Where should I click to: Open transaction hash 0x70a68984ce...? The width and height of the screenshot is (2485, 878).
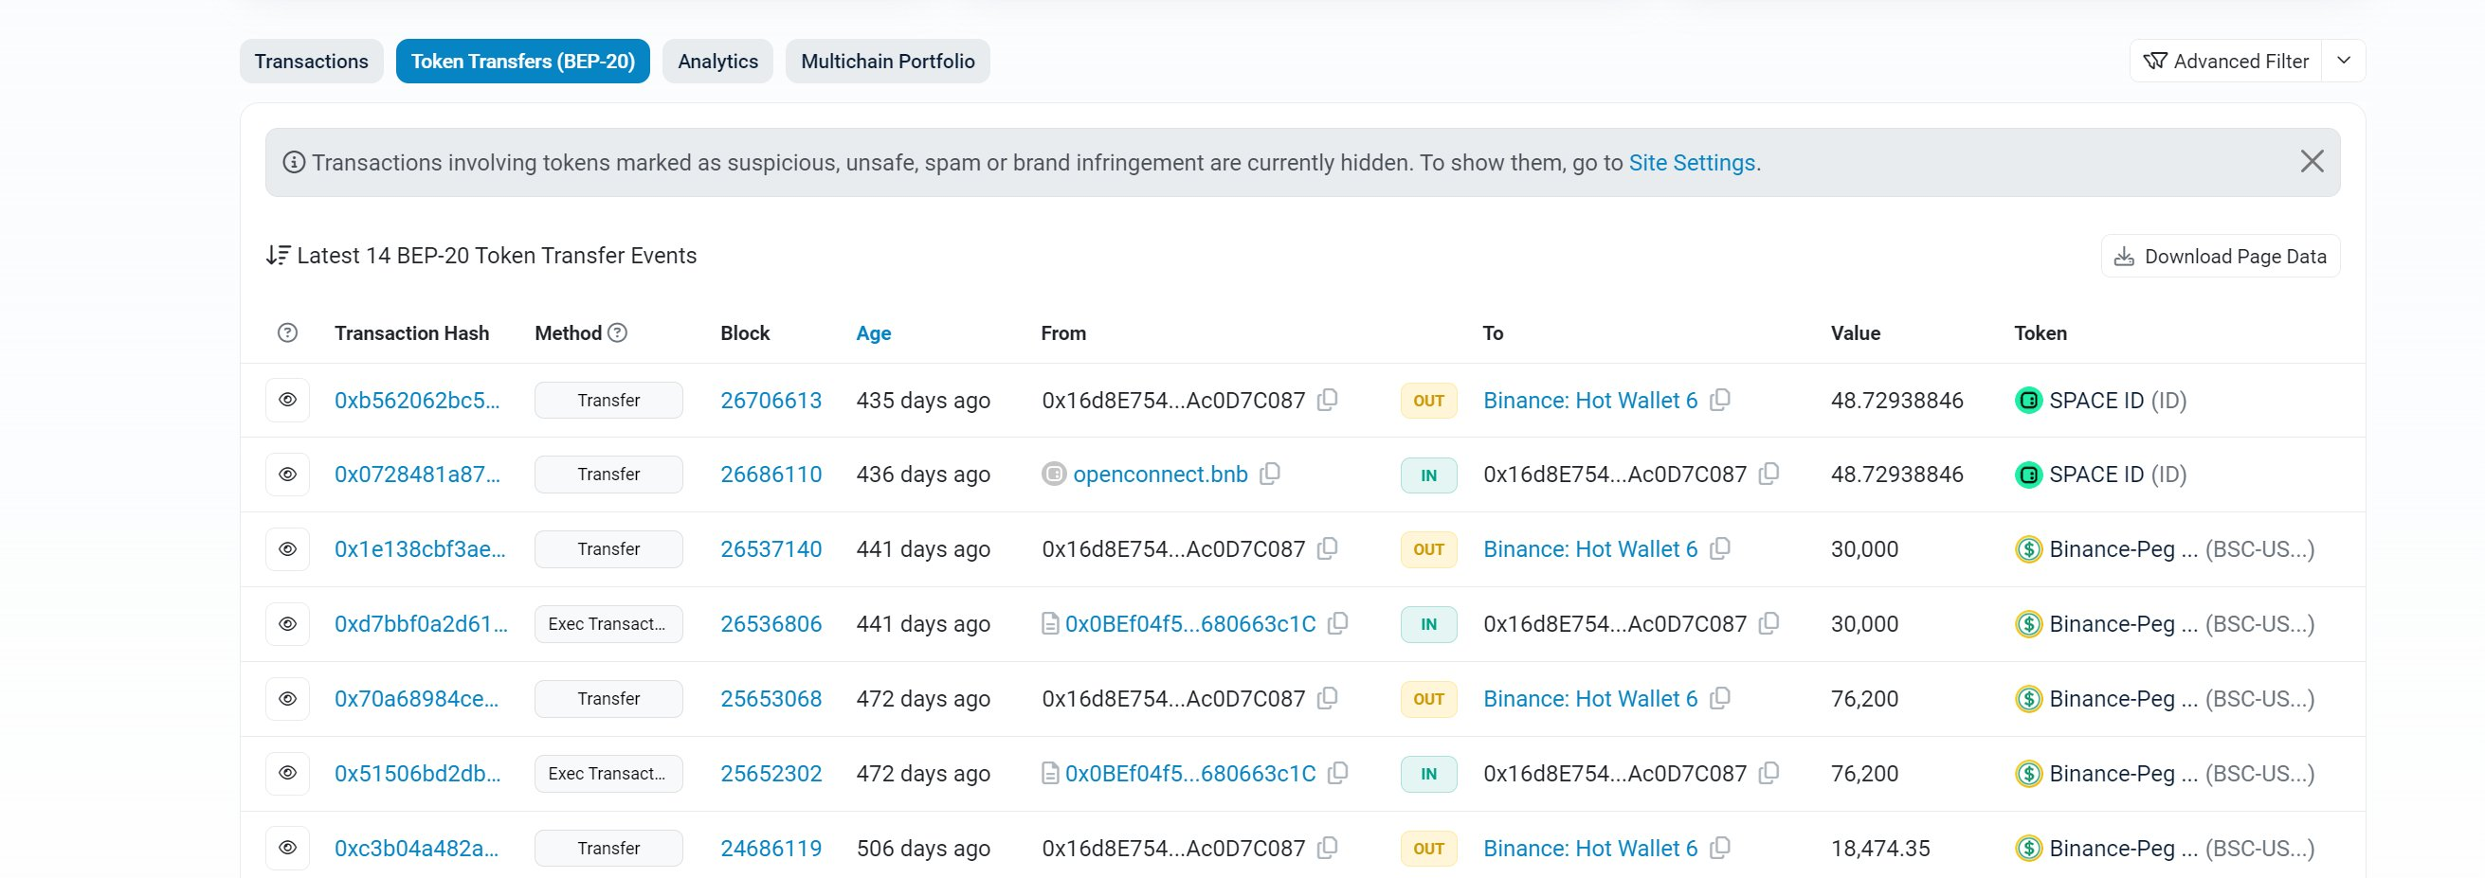pyautogui.click(x=417, y=698)
